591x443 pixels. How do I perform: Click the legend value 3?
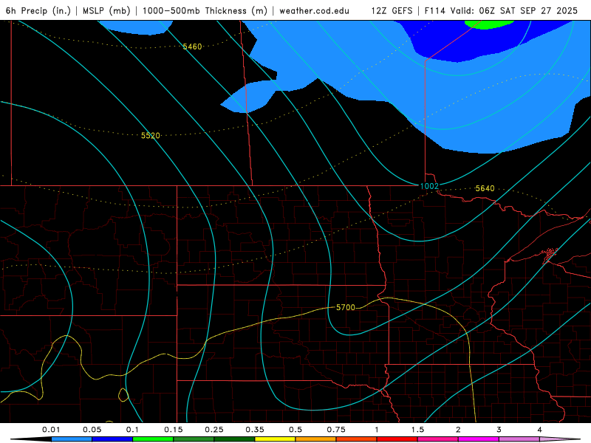coord(499,430)
